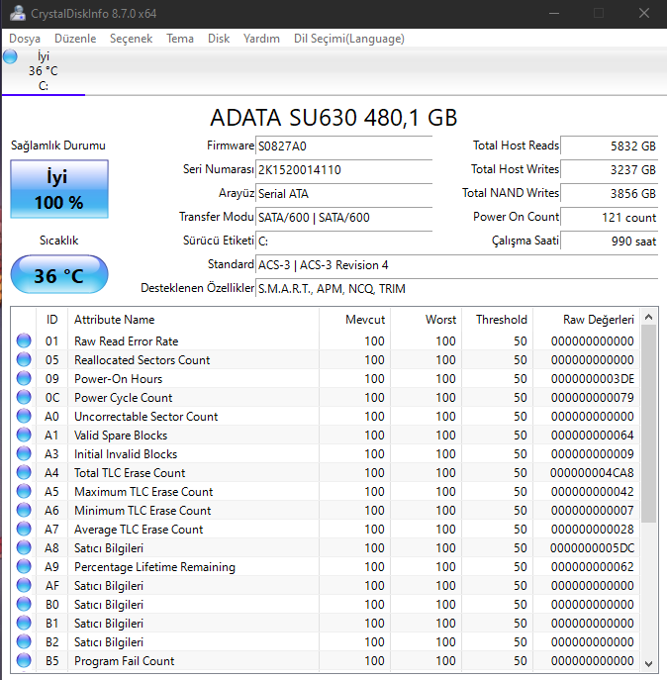Select the Power-On Hours attribute name

pos(119,379)
